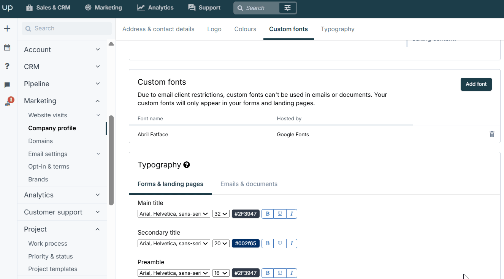Open Sales & CRM top menu
The image size is (504, 279).
point(48,8)
